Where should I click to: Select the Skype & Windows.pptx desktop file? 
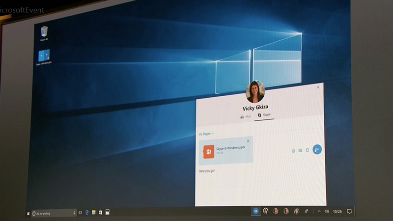[x=44, y=57]
